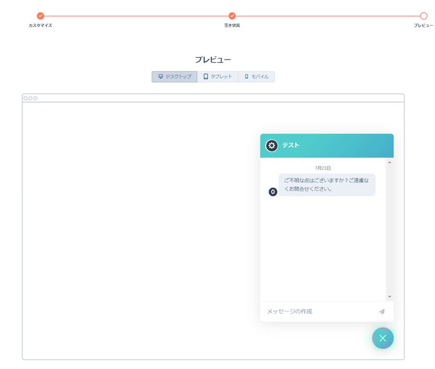Click the プレビュー page heading
Viewport: 435px width, 369px height.
click(x=213, y=59)
